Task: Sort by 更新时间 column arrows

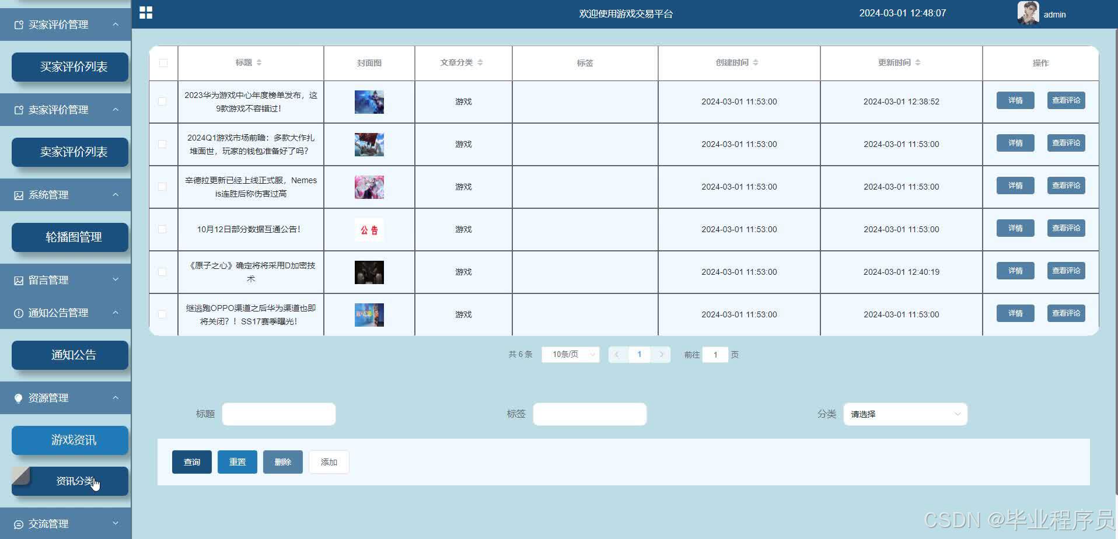Action: (918, 62)
